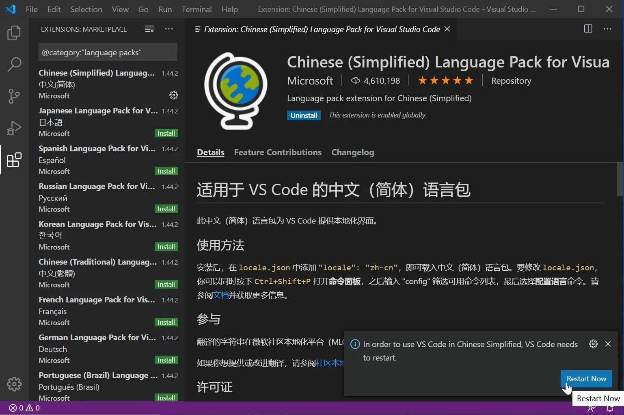Install the Spanish Language Pack
This screenshot has width=624, height=415.
tap(166, 171)
